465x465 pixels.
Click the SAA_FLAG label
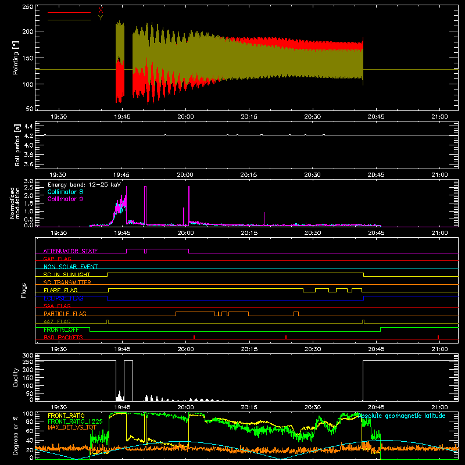[x=57, y=306]
